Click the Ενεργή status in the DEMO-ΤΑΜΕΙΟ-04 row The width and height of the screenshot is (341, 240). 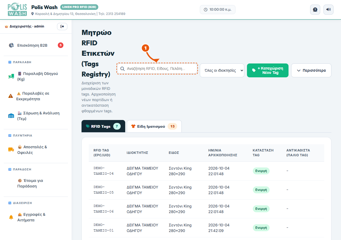pos(261,171)
